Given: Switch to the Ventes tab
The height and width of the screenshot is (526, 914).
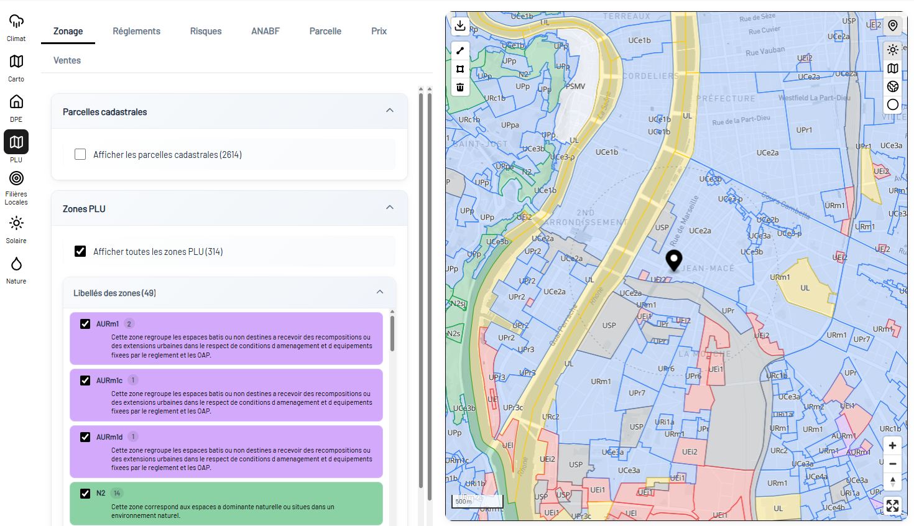Looking at the screenshot, I should pos(67,60).
